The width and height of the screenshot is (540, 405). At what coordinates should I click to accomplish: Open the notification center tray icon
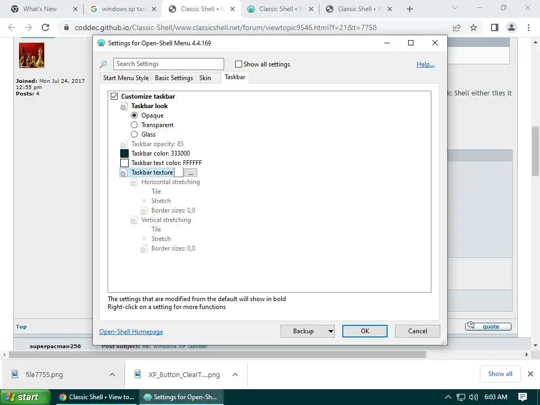coord(523,397)
